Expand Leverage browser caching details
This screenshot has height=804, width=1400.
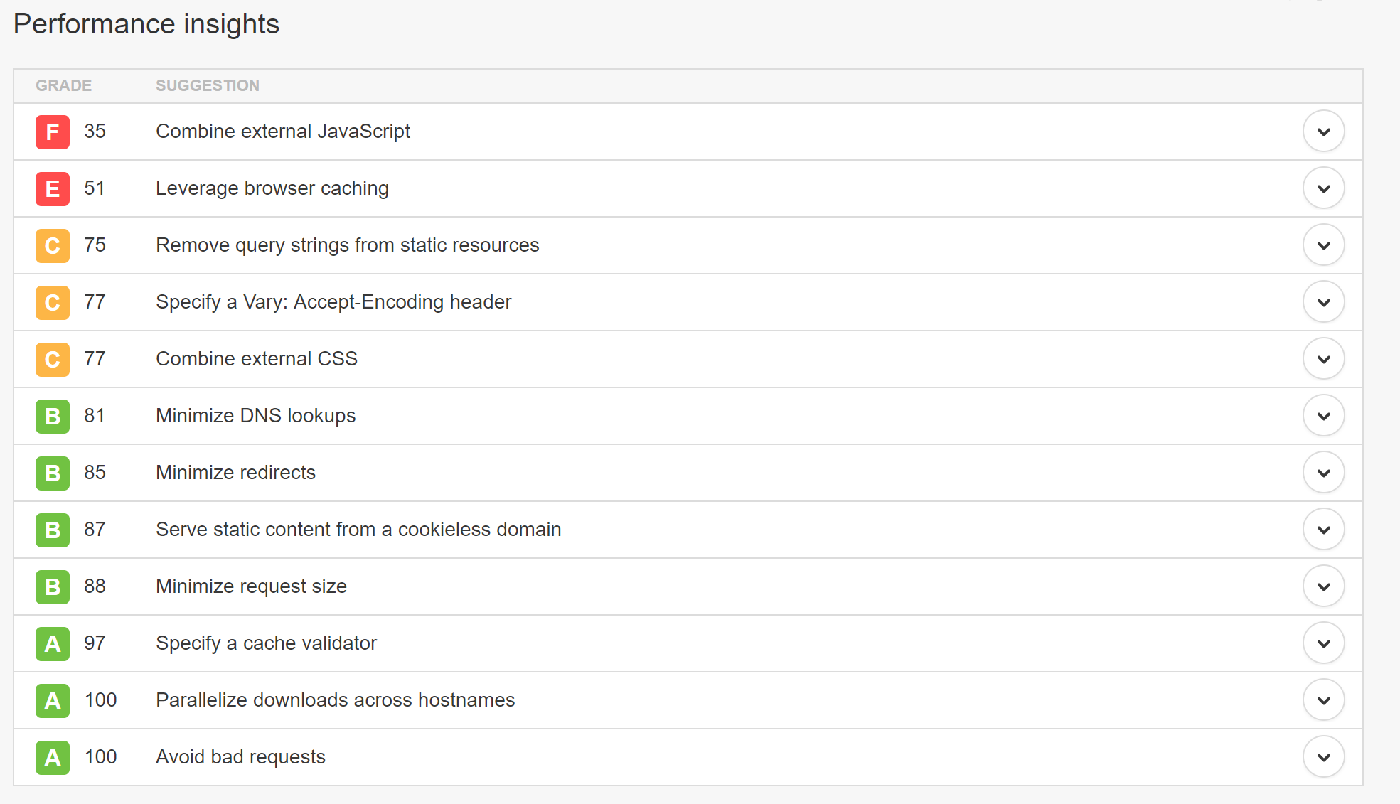(1323, 188)
